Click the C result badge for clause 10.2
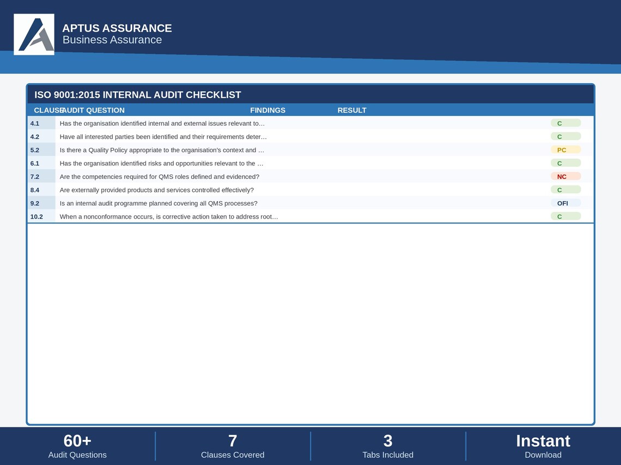Screen dimensions: 621x465 (x=565, y=216)
